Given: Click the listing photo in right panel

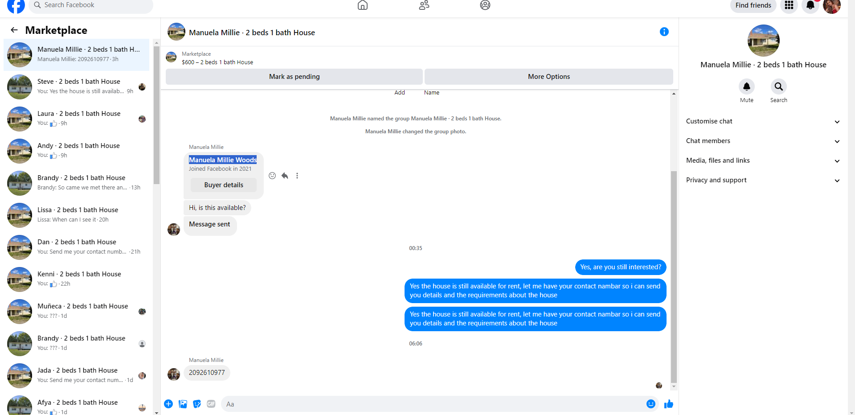Looking at the screenshot, I should click(x=763, y=41).
